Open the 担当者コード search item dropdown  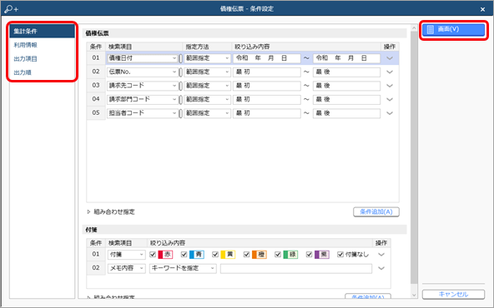click(142, 113)
